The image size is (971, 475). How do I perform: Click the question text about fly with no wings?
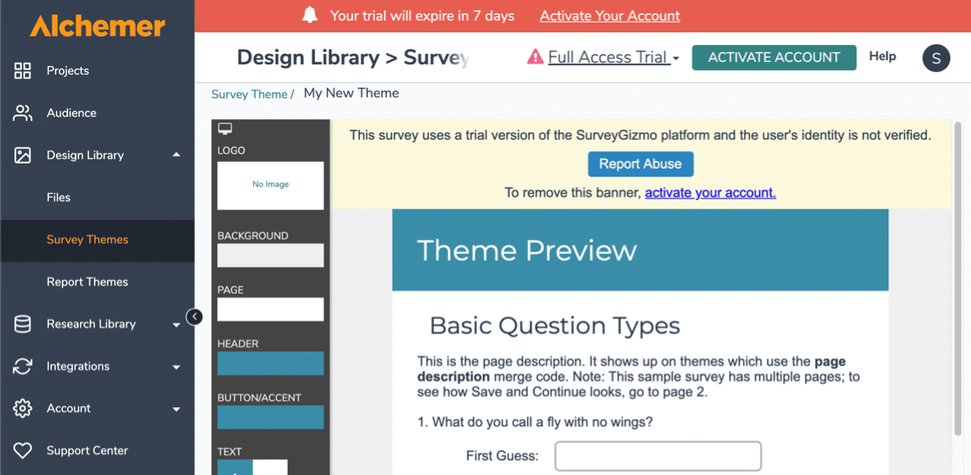tap(535, 422)
